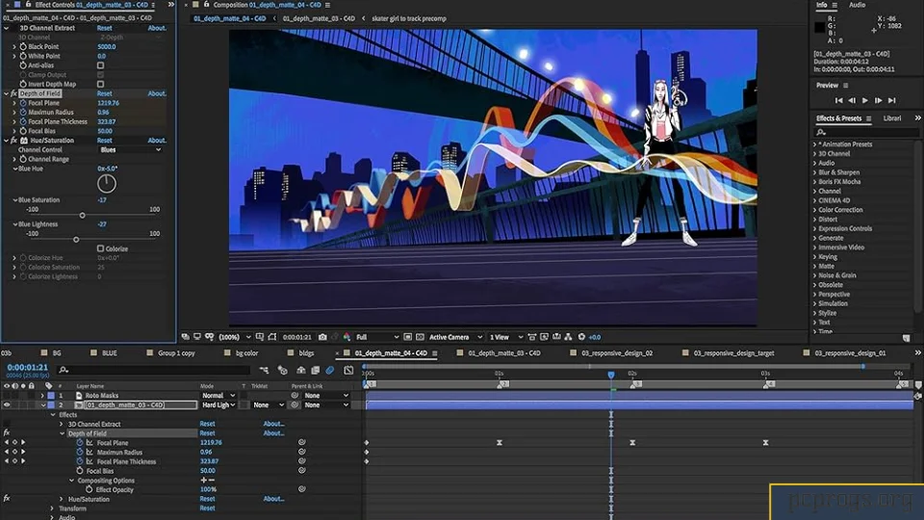Toggle Hue/Saturation fx switch in timeline
The image size is (924, 520).
tap(7, 499)
